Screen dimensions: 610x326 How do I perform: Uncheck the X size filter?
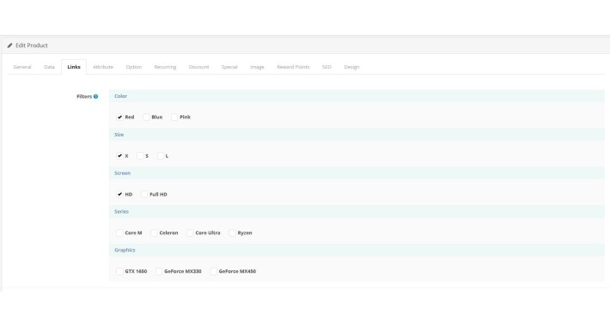point(119,156)
